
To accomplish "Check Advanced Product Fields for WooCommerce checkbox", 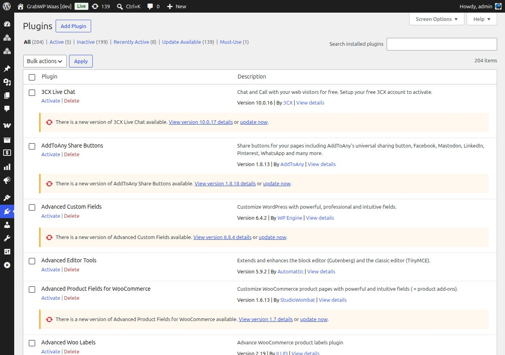I will click(32, 290).
